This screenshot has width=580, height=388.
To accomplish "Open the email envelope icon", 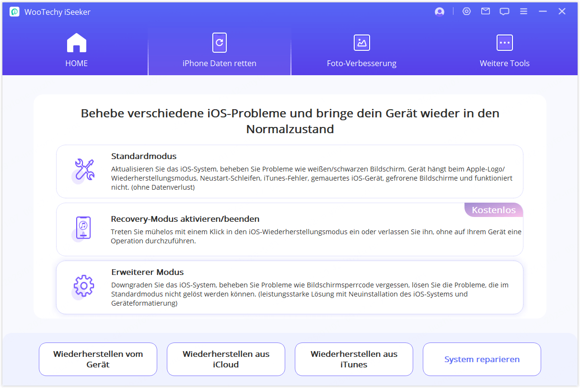I will coord(485,11).
